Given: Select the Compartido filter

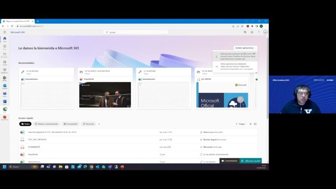Looking at the screenshot, I should 70,124.
